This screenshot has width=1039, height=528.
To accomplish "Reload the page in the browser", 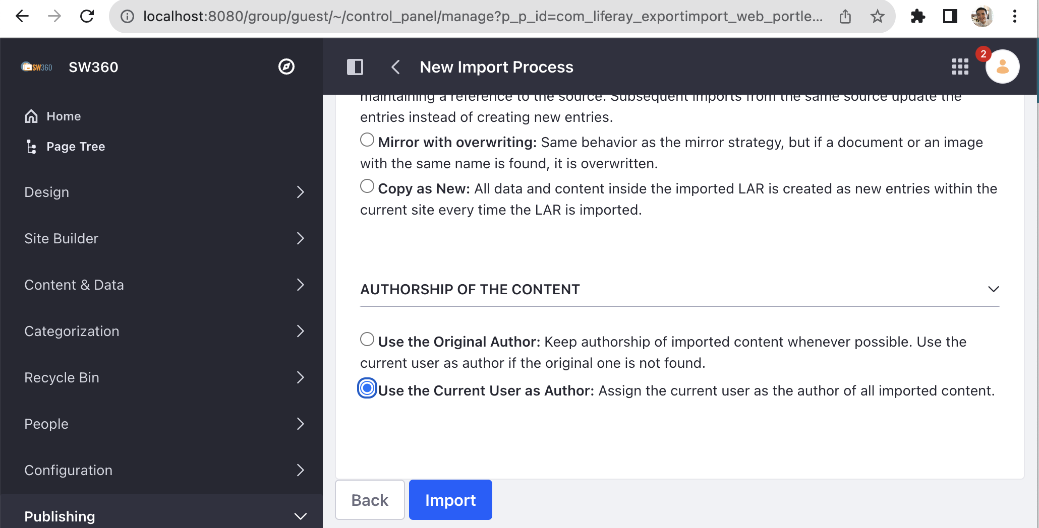I will coord(87,17).
